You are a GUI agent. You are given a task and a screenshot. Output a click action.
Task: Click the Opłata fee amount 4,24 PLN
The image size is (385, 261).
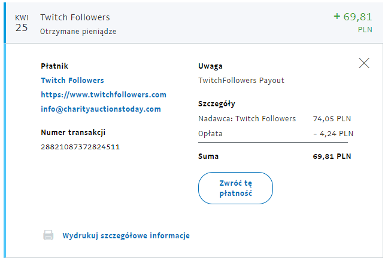[x=333, y=134]
